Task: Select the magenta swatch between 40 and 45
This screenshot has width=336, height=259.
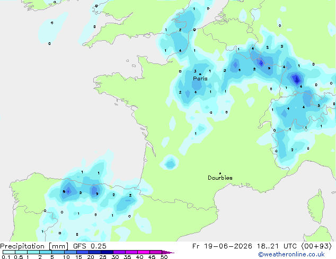Action: tap(144, 252)
